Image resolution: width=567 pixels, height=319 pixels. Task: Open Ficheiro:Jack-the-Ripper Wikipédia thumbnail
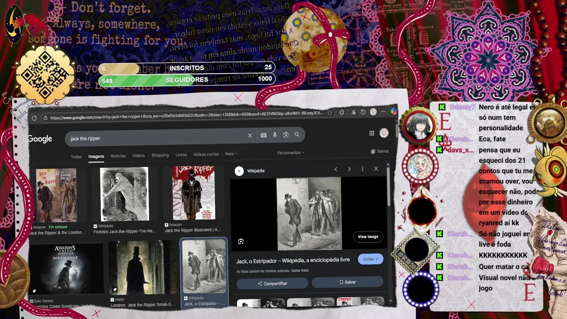[x=124, y=194]
